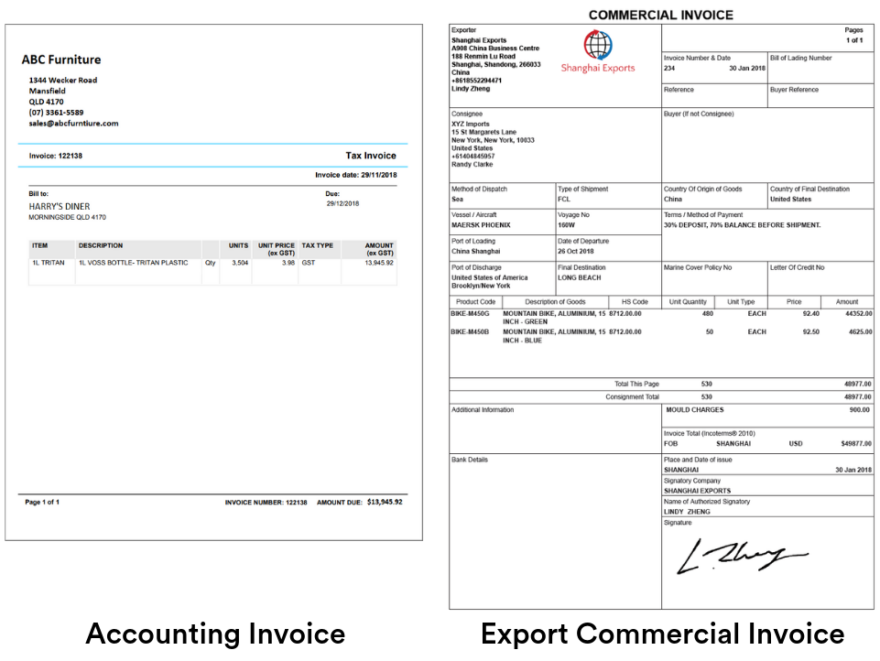880x661 pixels.
Task: Select the "TAX TYPE" column header
Action: pyautogui.click(x=317, y=245)
